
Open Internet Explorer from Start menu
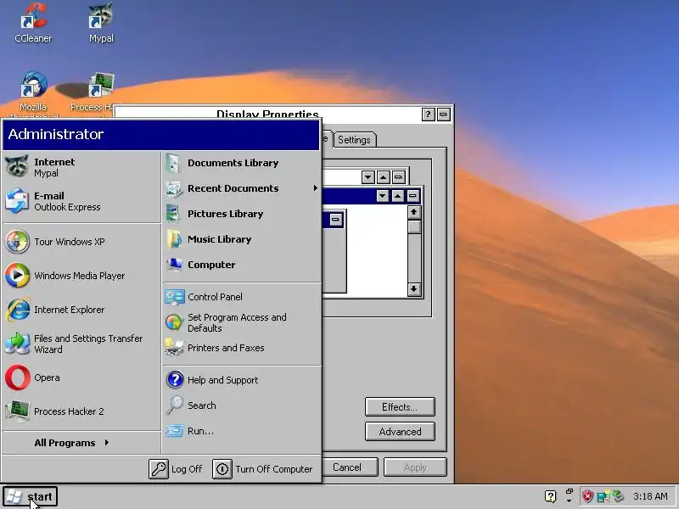tap(81, 310)
